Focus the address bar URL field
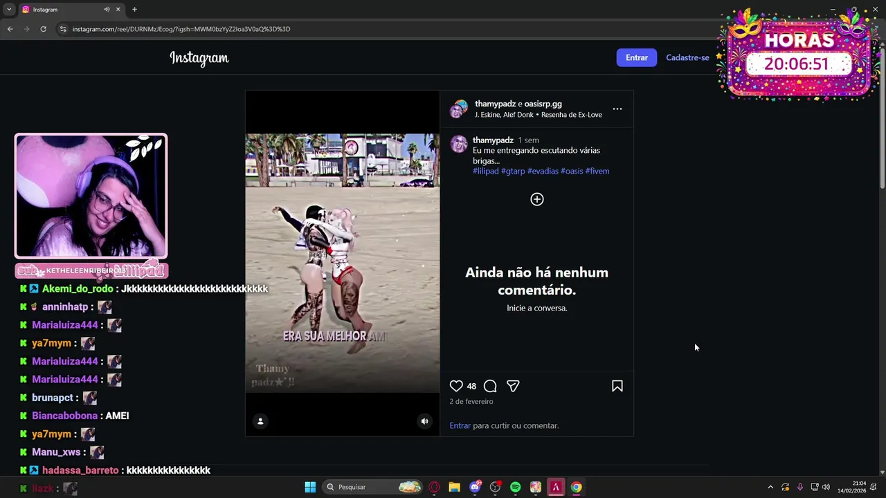This screenshot has height=498, width=886. point(181,29)
